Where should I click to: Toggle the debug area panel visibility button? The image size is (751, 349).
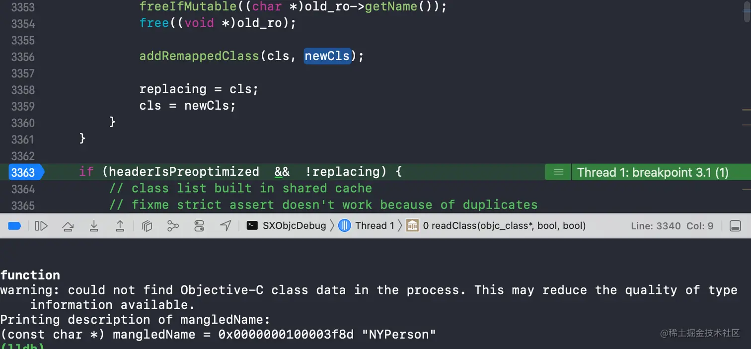tap(735, 226)
